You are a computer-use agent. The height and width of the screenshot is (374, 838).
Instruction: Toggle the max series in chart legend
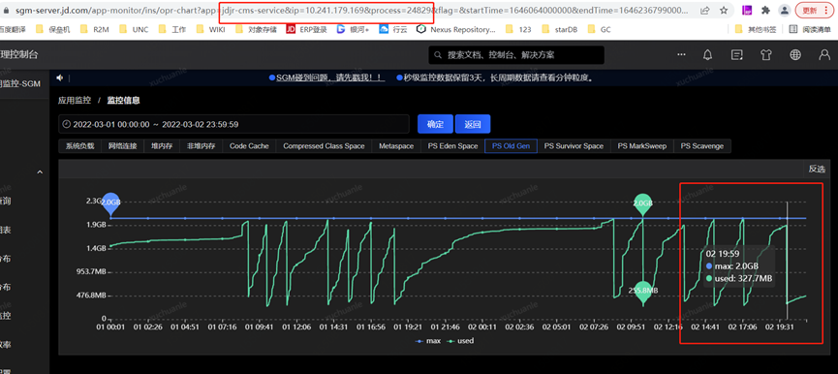click(427, 340)
